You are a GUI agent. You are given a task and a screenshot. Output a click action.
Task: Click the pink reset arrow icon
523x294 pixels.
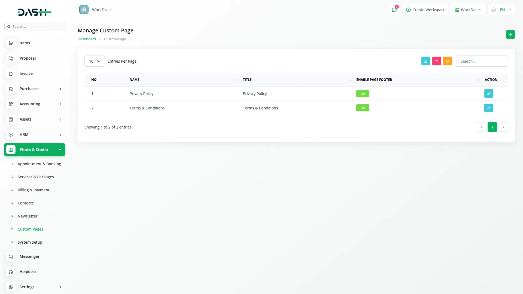click(x=436, y=61)
